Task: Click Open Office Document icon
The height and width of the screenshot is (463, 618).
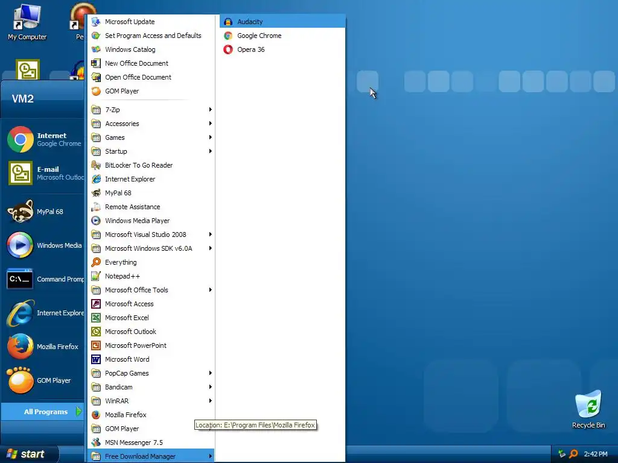Action: (96, 77)
